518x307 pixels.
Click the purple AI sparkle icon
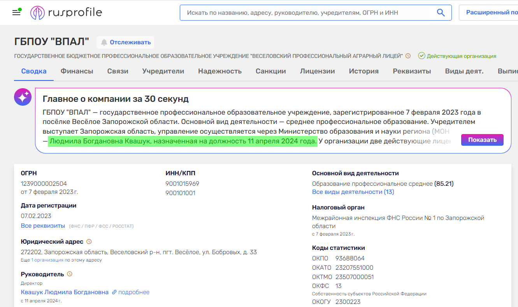click(23, 97)
